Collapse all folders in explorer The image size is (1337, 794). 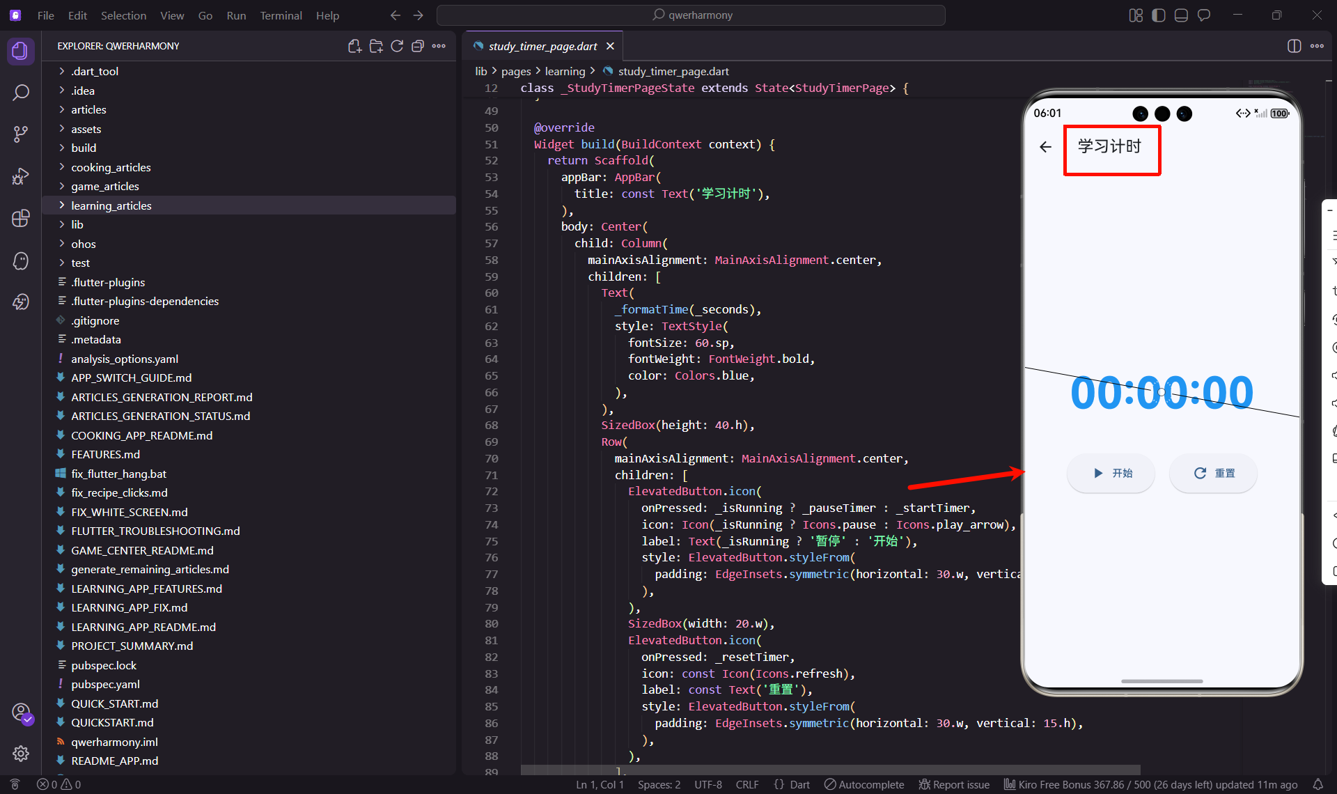coord(418,46)
